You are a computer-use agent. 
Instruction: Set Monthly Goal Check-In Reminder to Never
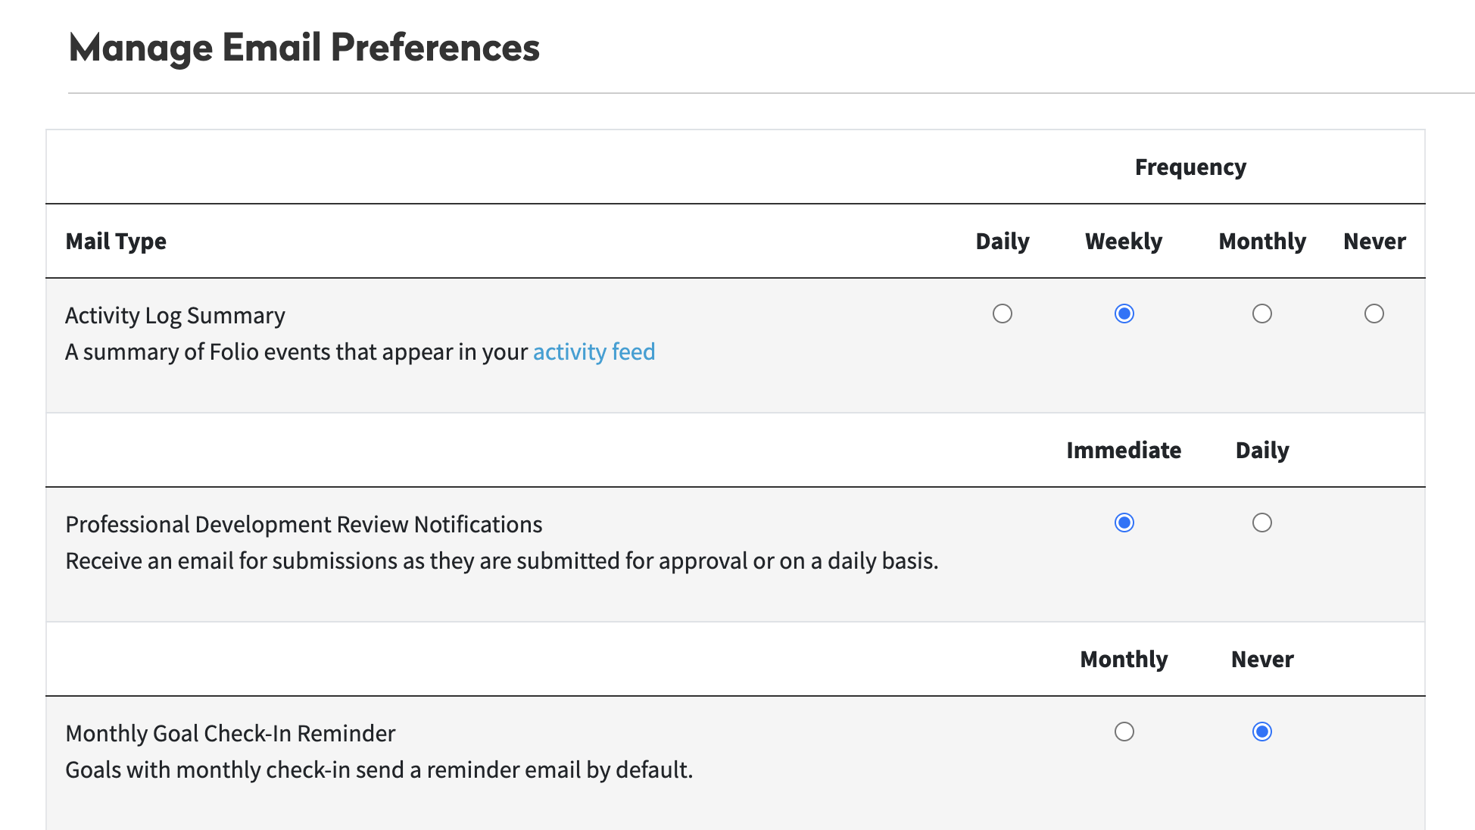click(1261, 732)
